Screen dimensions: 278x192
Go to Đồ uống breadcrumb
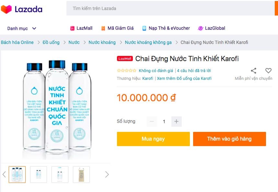(x=51, y=42)
